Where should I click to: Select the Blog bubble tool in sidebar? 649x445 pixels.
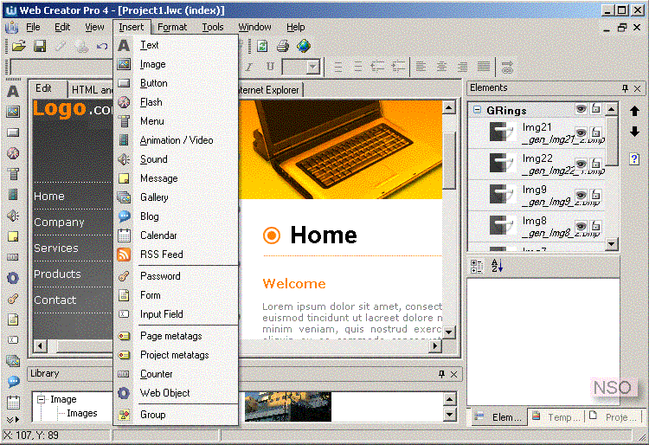[13, 381]
